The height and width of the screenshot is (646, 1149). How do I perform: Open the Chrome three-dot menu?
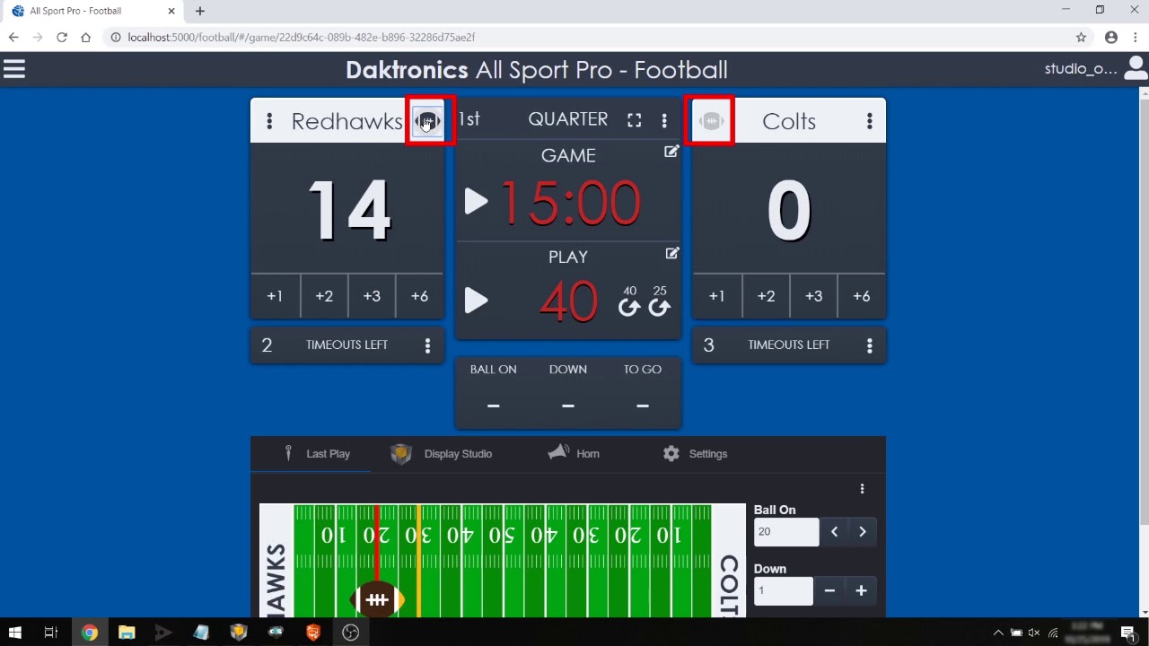pyautogui.click(x=1136, y=38)
